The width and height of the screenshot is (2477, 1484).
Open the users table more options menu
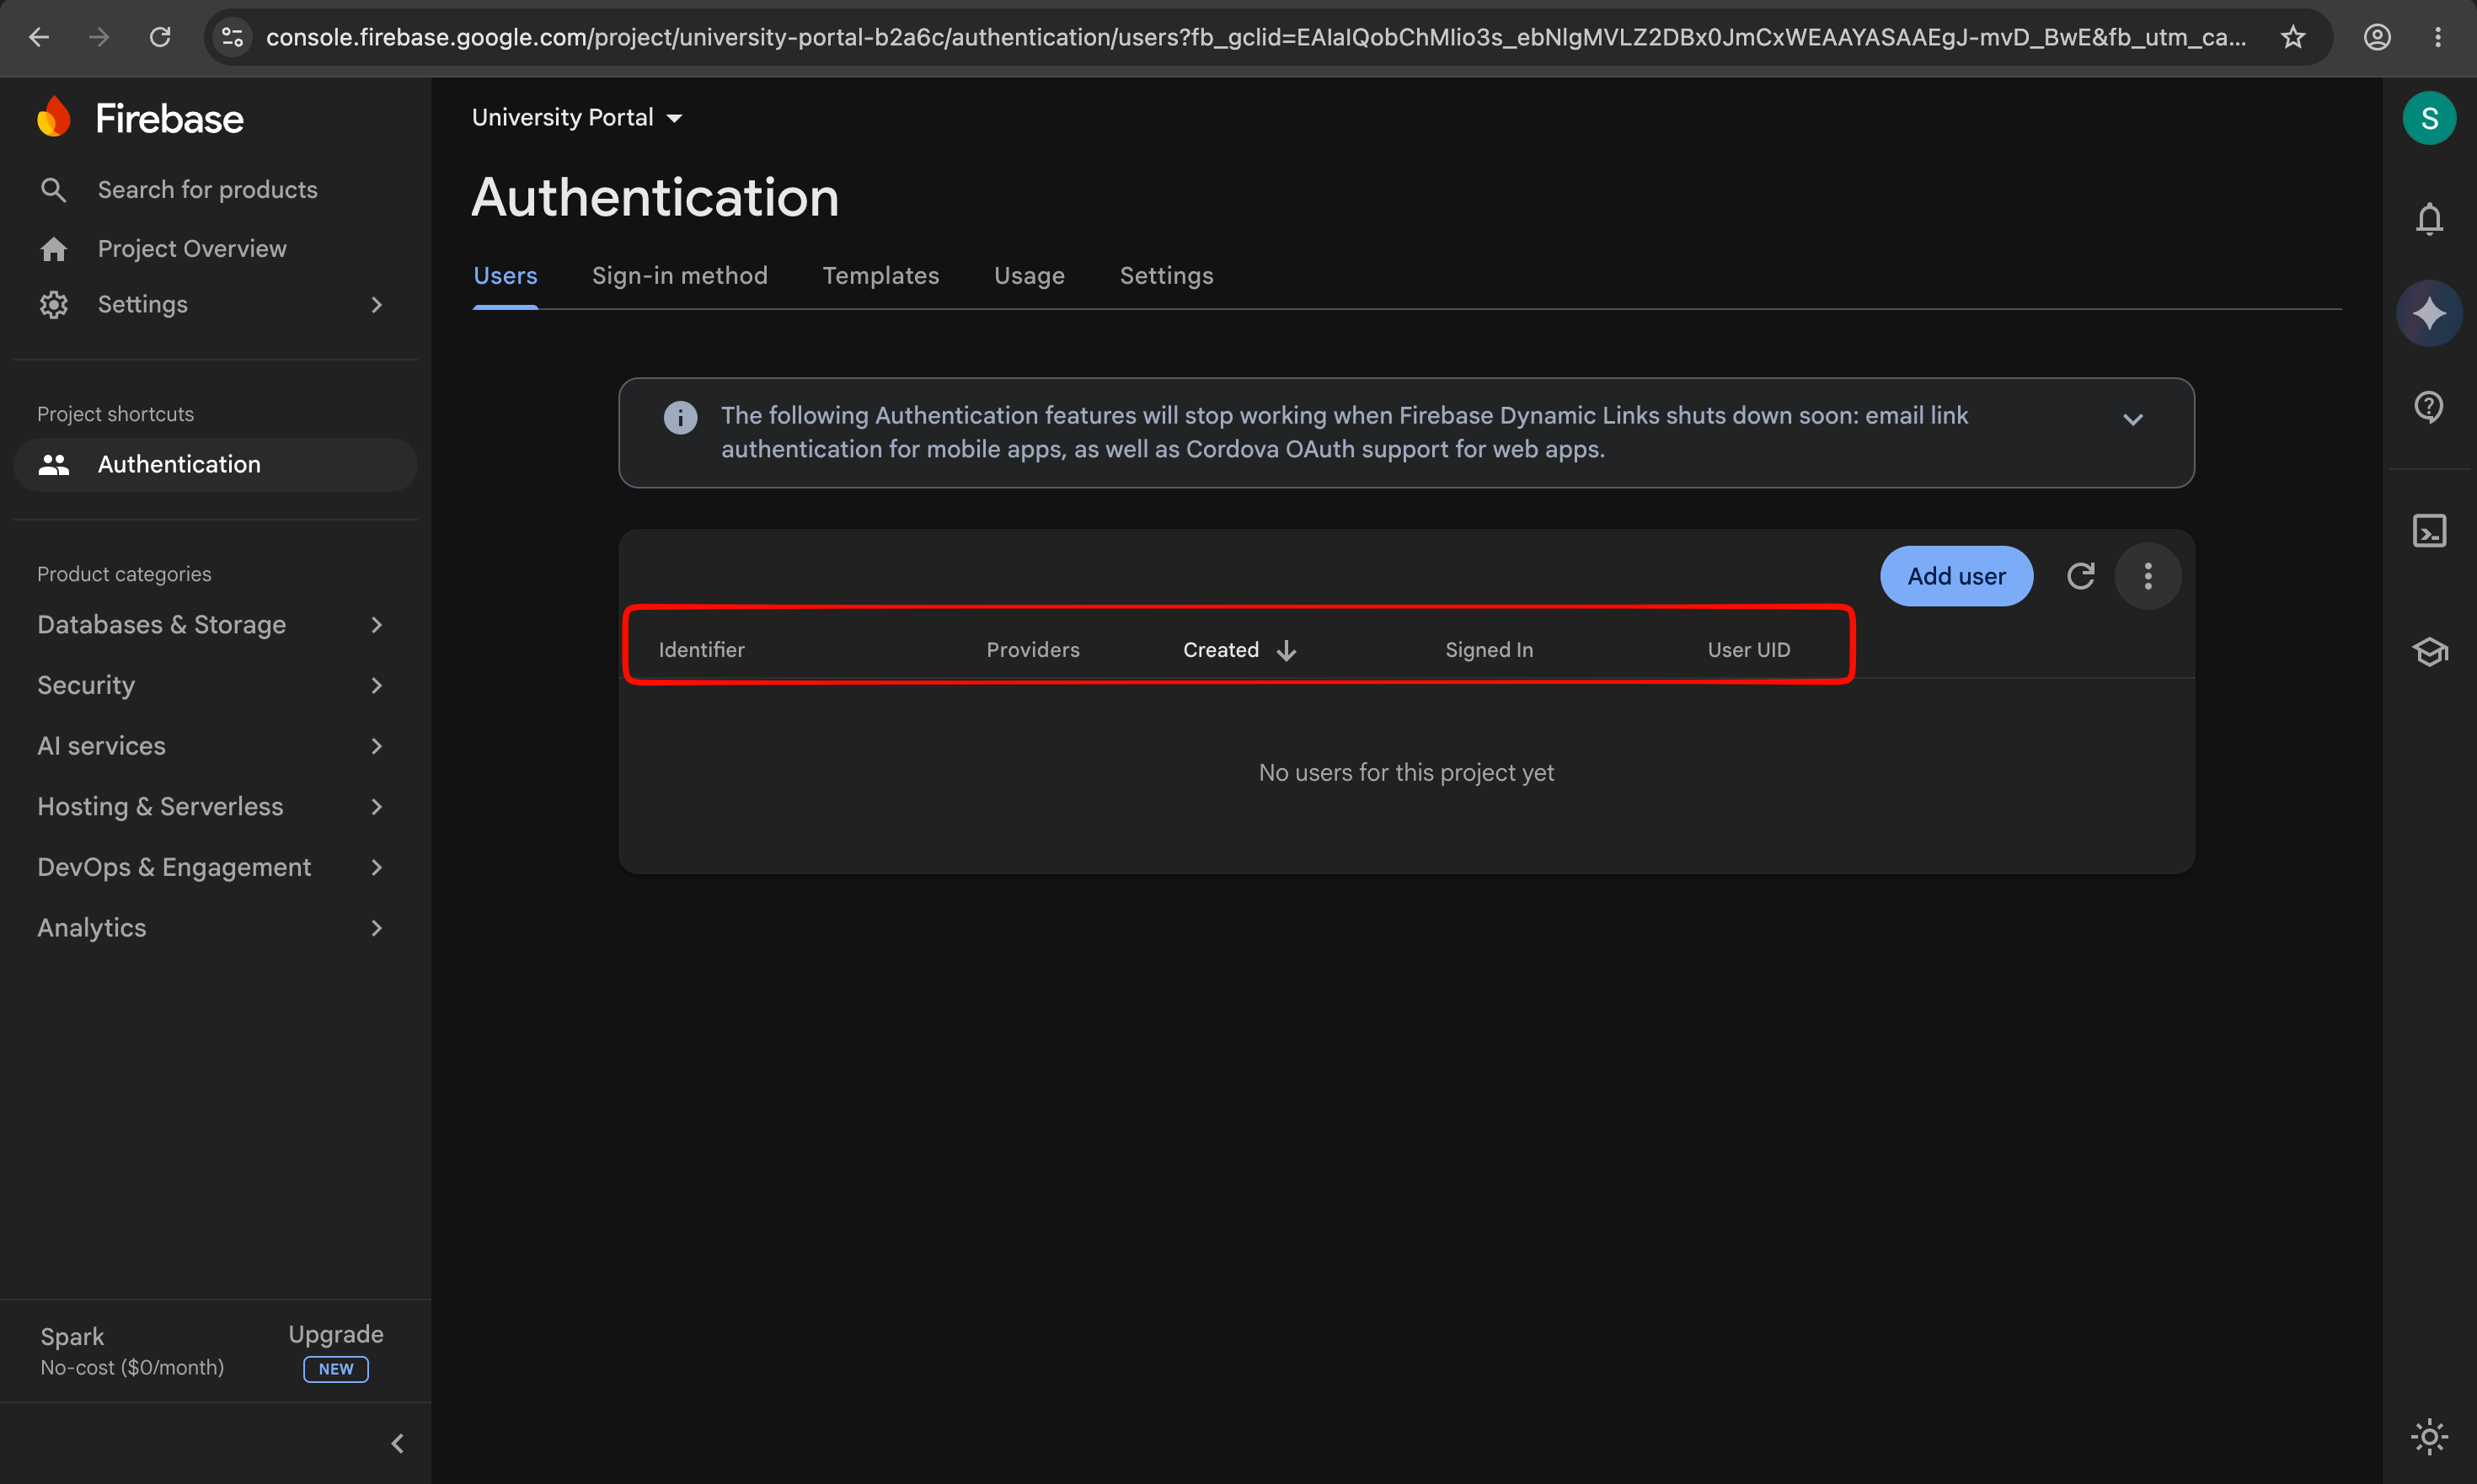[2148, 576]
